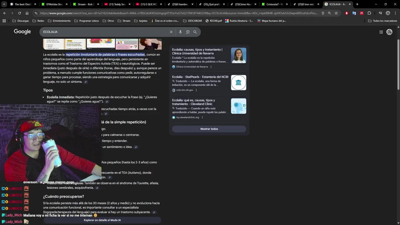Open the Stream bookmark folder
The height and width of the screenshot is (225, 400).
pos(124,21)
